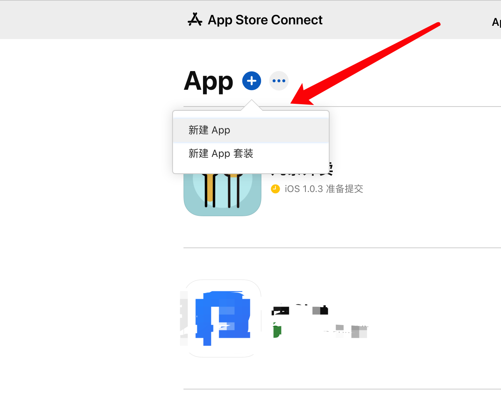Choose 新建 App 套装 option

[221, 153]
